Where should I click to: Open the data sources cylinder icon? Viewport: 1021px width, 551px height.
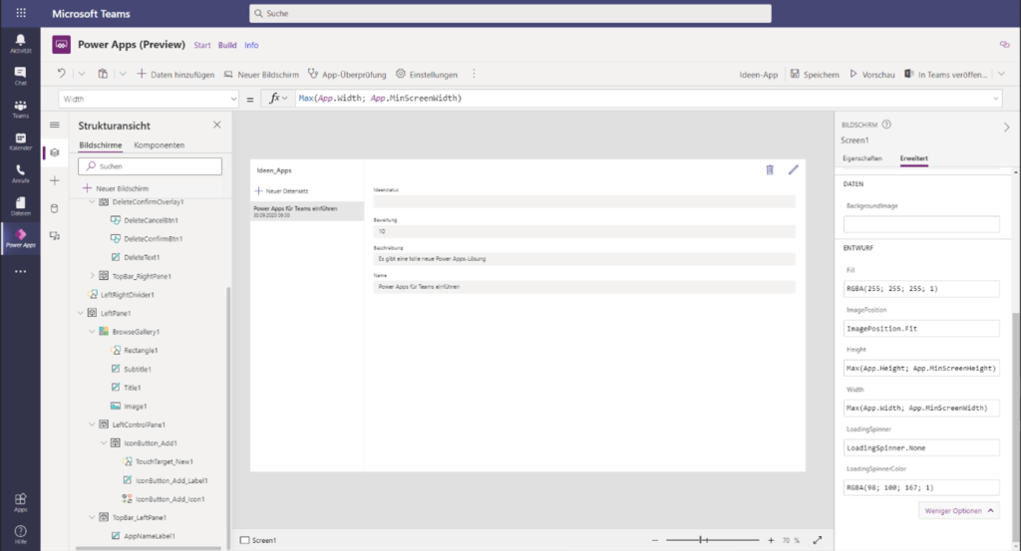(x=55, y=208)
